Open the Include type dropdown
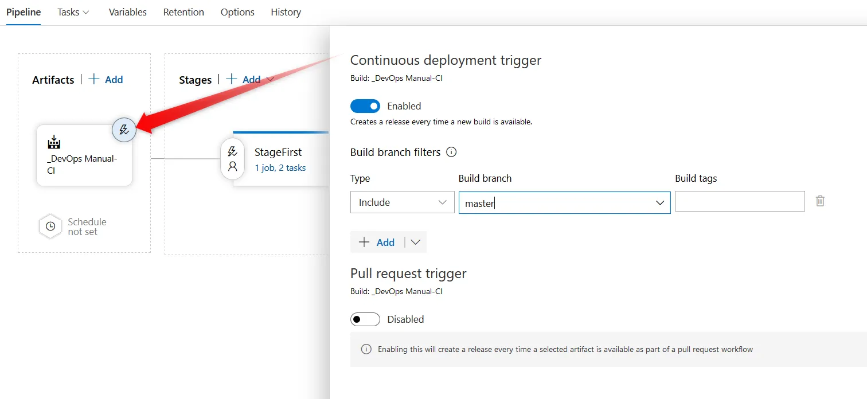Image resolution: width=867 pixels, height=399 pixels. (x=402, y=202)
